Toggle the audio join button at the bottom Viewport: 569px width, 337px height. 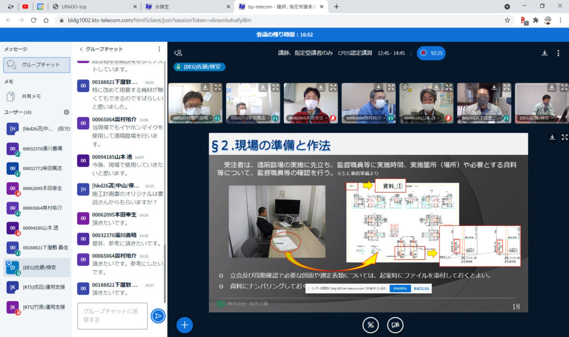coord(371,325)
